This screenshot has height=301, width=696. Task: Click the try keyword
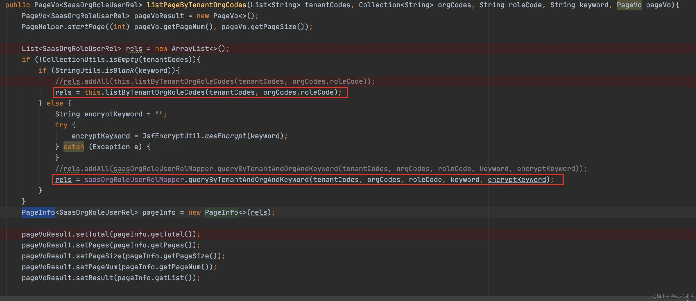click(x=61, y=125)
